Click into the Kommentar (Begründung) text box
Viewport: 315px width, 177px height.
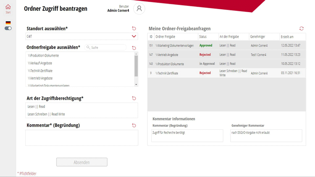coord(81,138)
